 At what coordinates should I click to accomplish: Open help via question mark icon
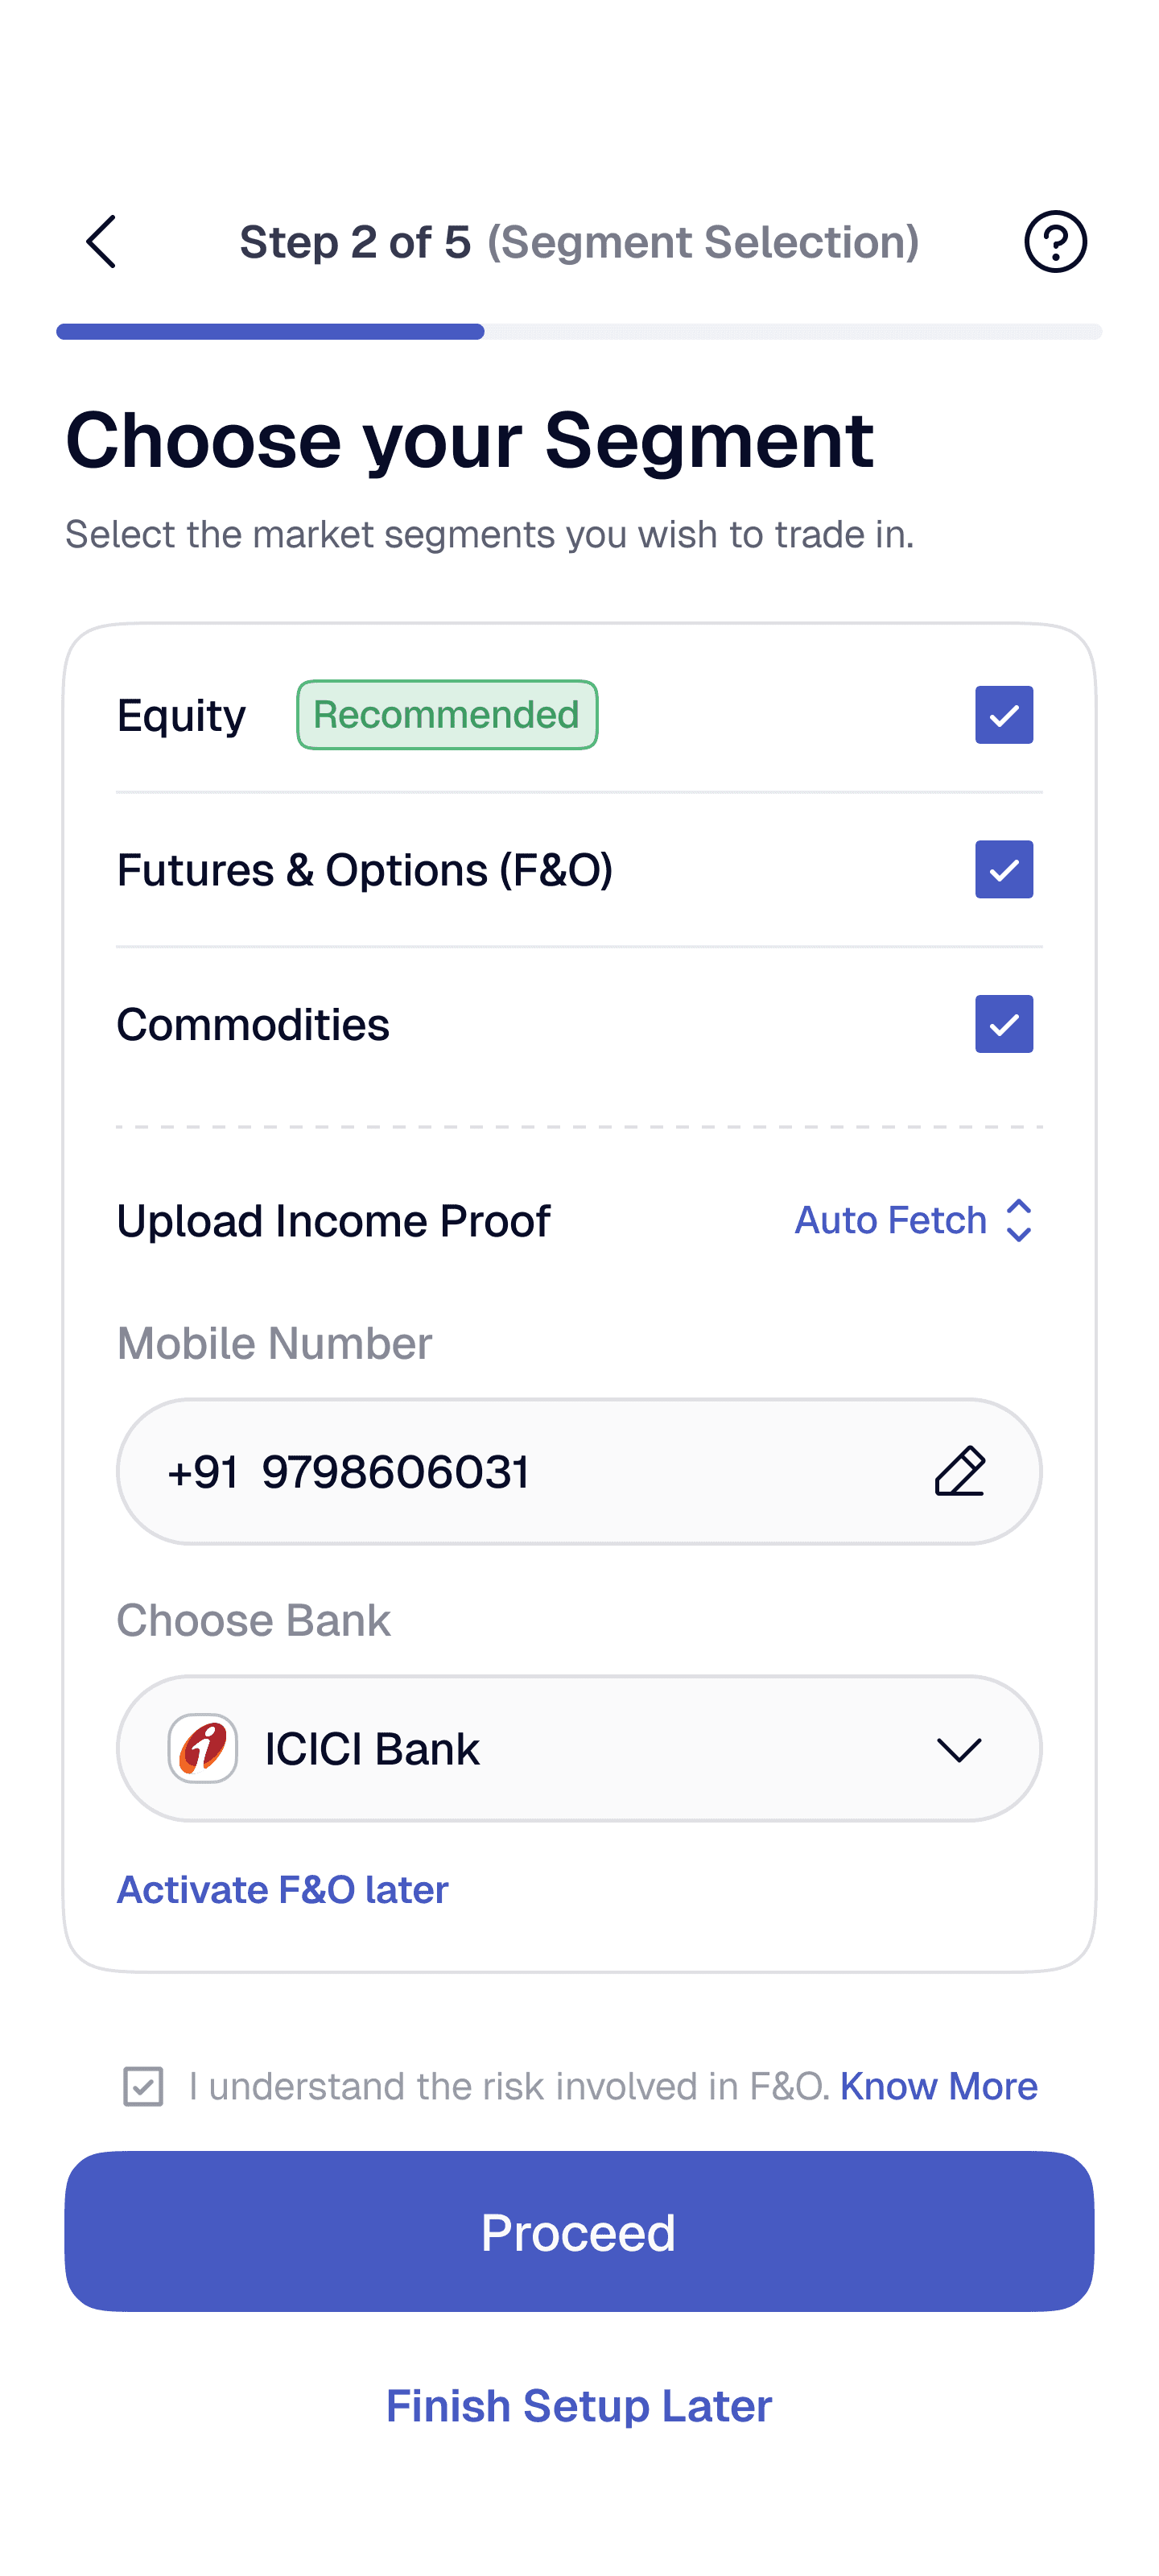(1055, 241)
